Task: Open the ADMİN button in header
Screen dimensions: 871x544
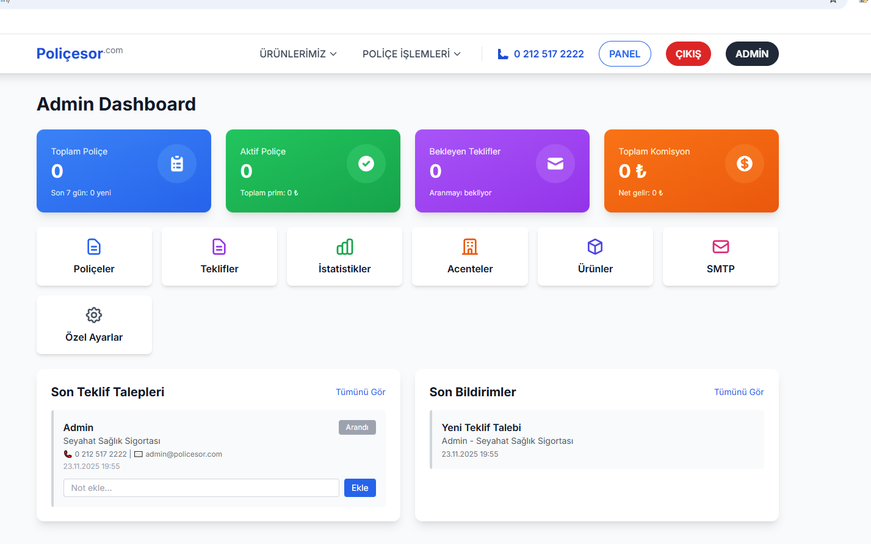Action: point(752,54)
